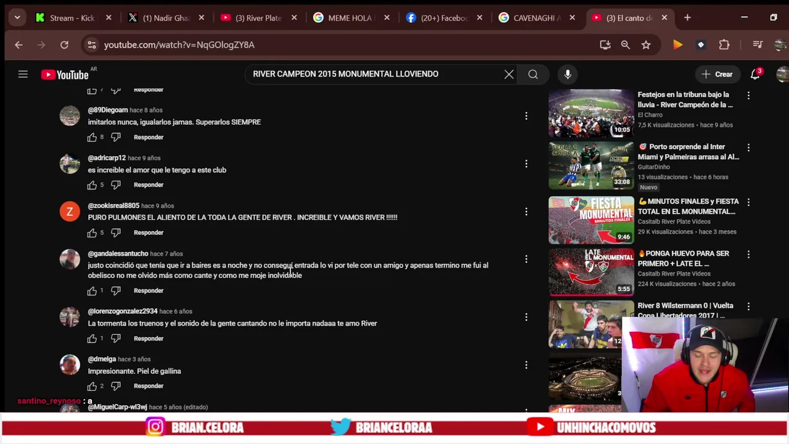Open the zoom magnifier in address bar
Image resolution: width=789 pixels, height=444 pixels.
625,44
